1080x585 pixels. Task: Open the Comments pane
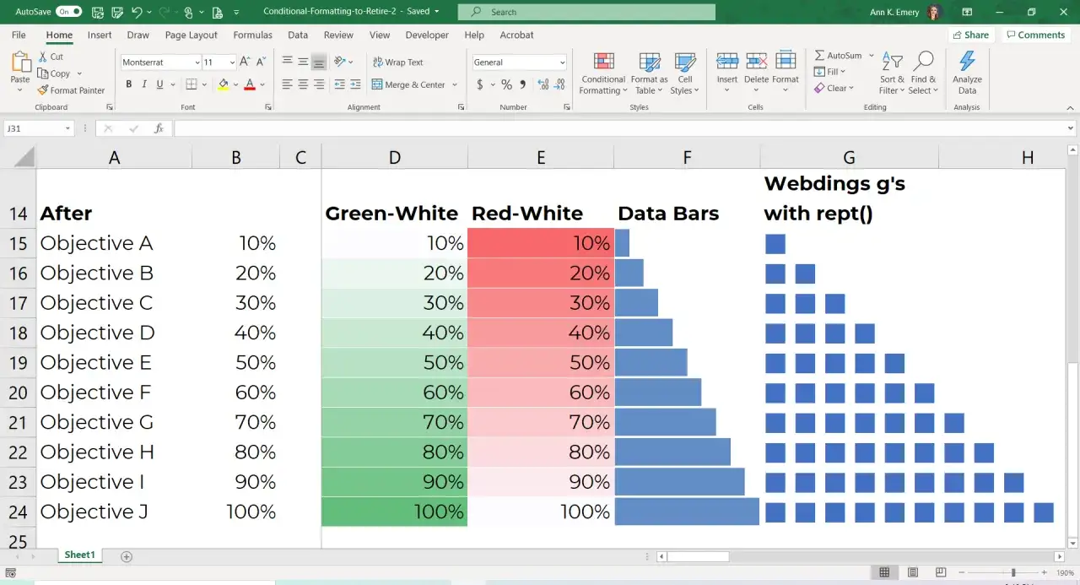[x=1035, y=35]
